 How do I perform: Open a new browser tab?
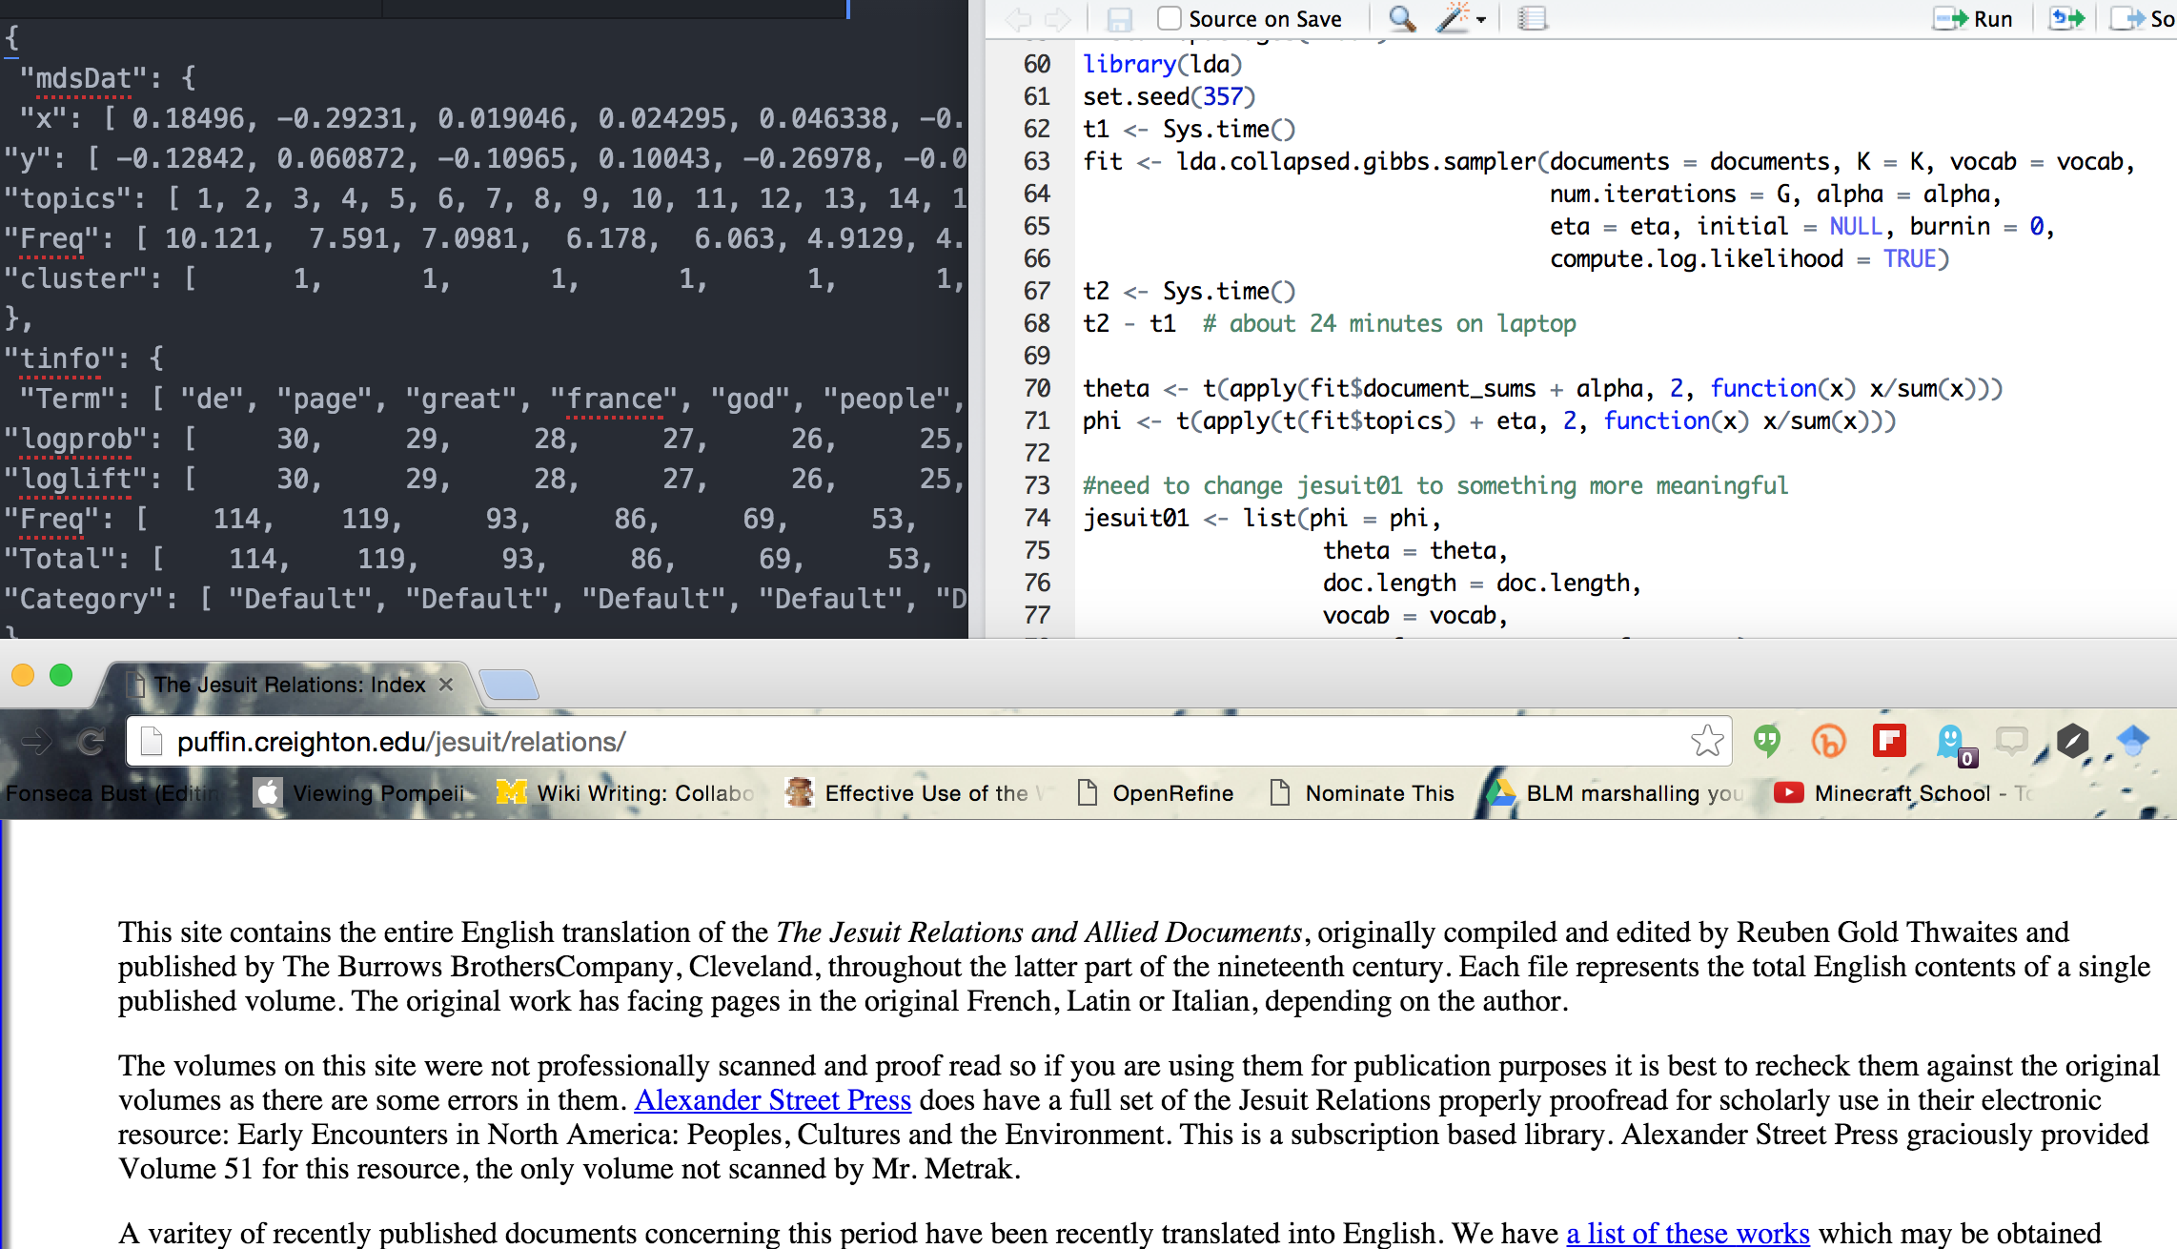click(x=509, y=685)
